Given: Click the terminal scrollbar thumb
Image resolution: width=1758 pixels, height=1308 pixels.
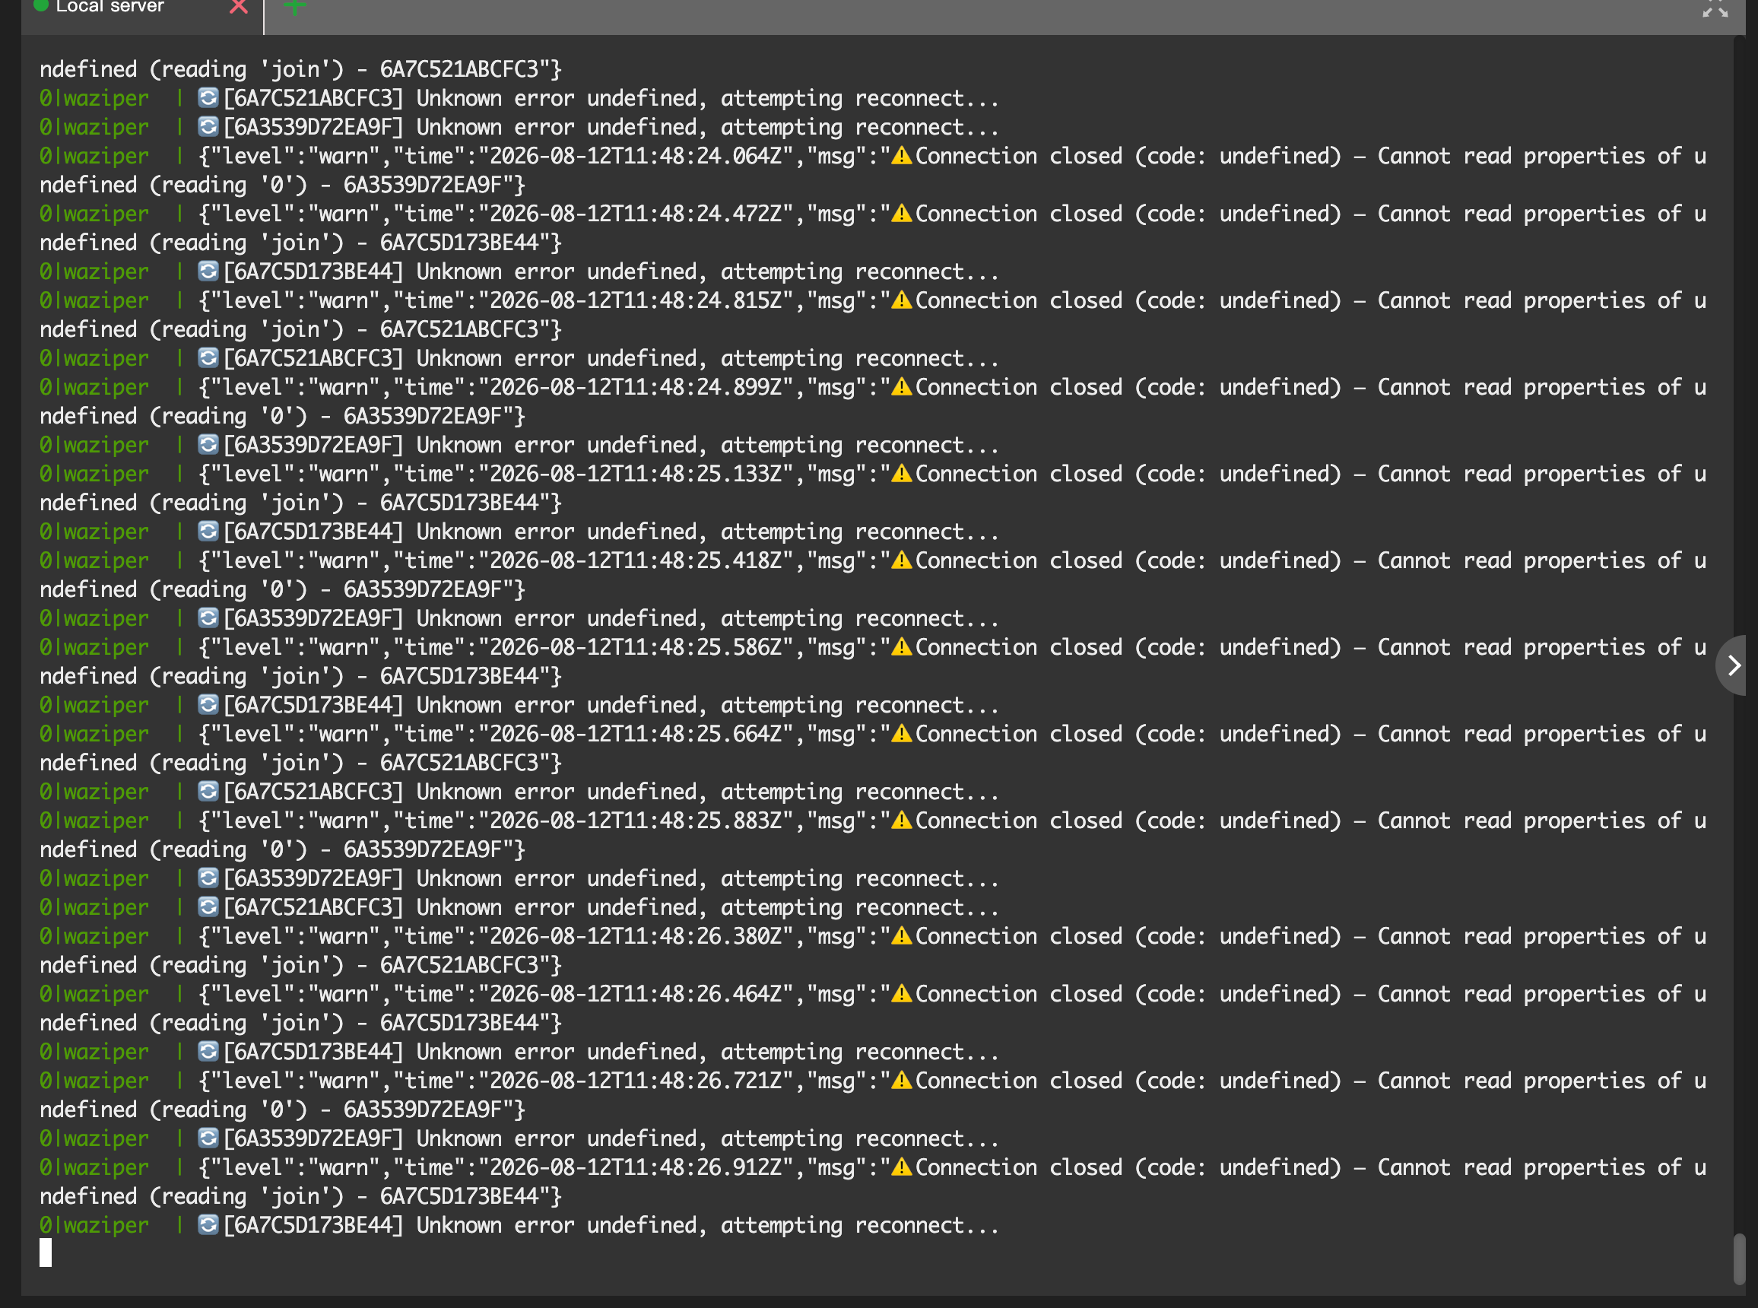Looking at the screenshot, I should [1739, 1258].
